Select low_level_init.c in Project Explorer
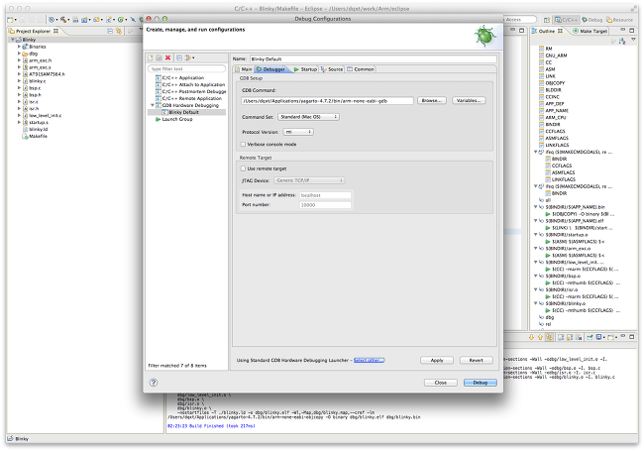Image resolution: width=644 pixels, height=451 pixels. [45, 115]
